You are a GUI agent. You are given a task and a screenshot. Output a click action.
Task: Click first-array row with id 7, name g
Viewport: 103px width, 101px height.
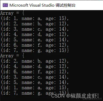35,50
